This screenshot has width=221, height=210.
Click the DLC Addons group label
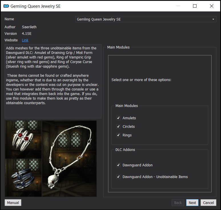point(125,150)
